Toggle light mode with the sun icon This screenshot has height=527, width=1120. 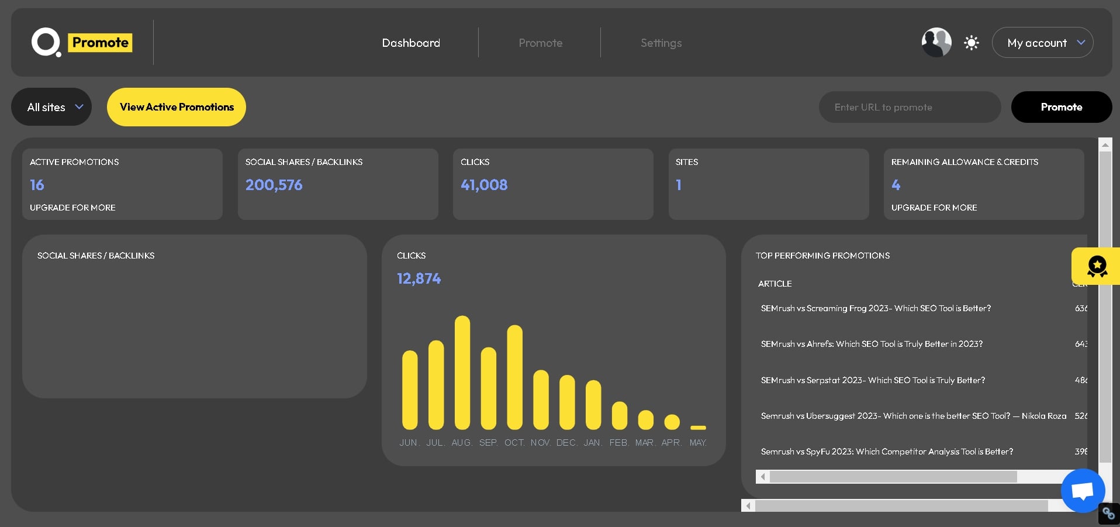[971, 42]
